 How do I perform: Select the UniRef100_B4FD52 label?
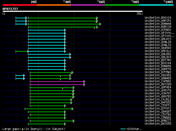[158, 103]
